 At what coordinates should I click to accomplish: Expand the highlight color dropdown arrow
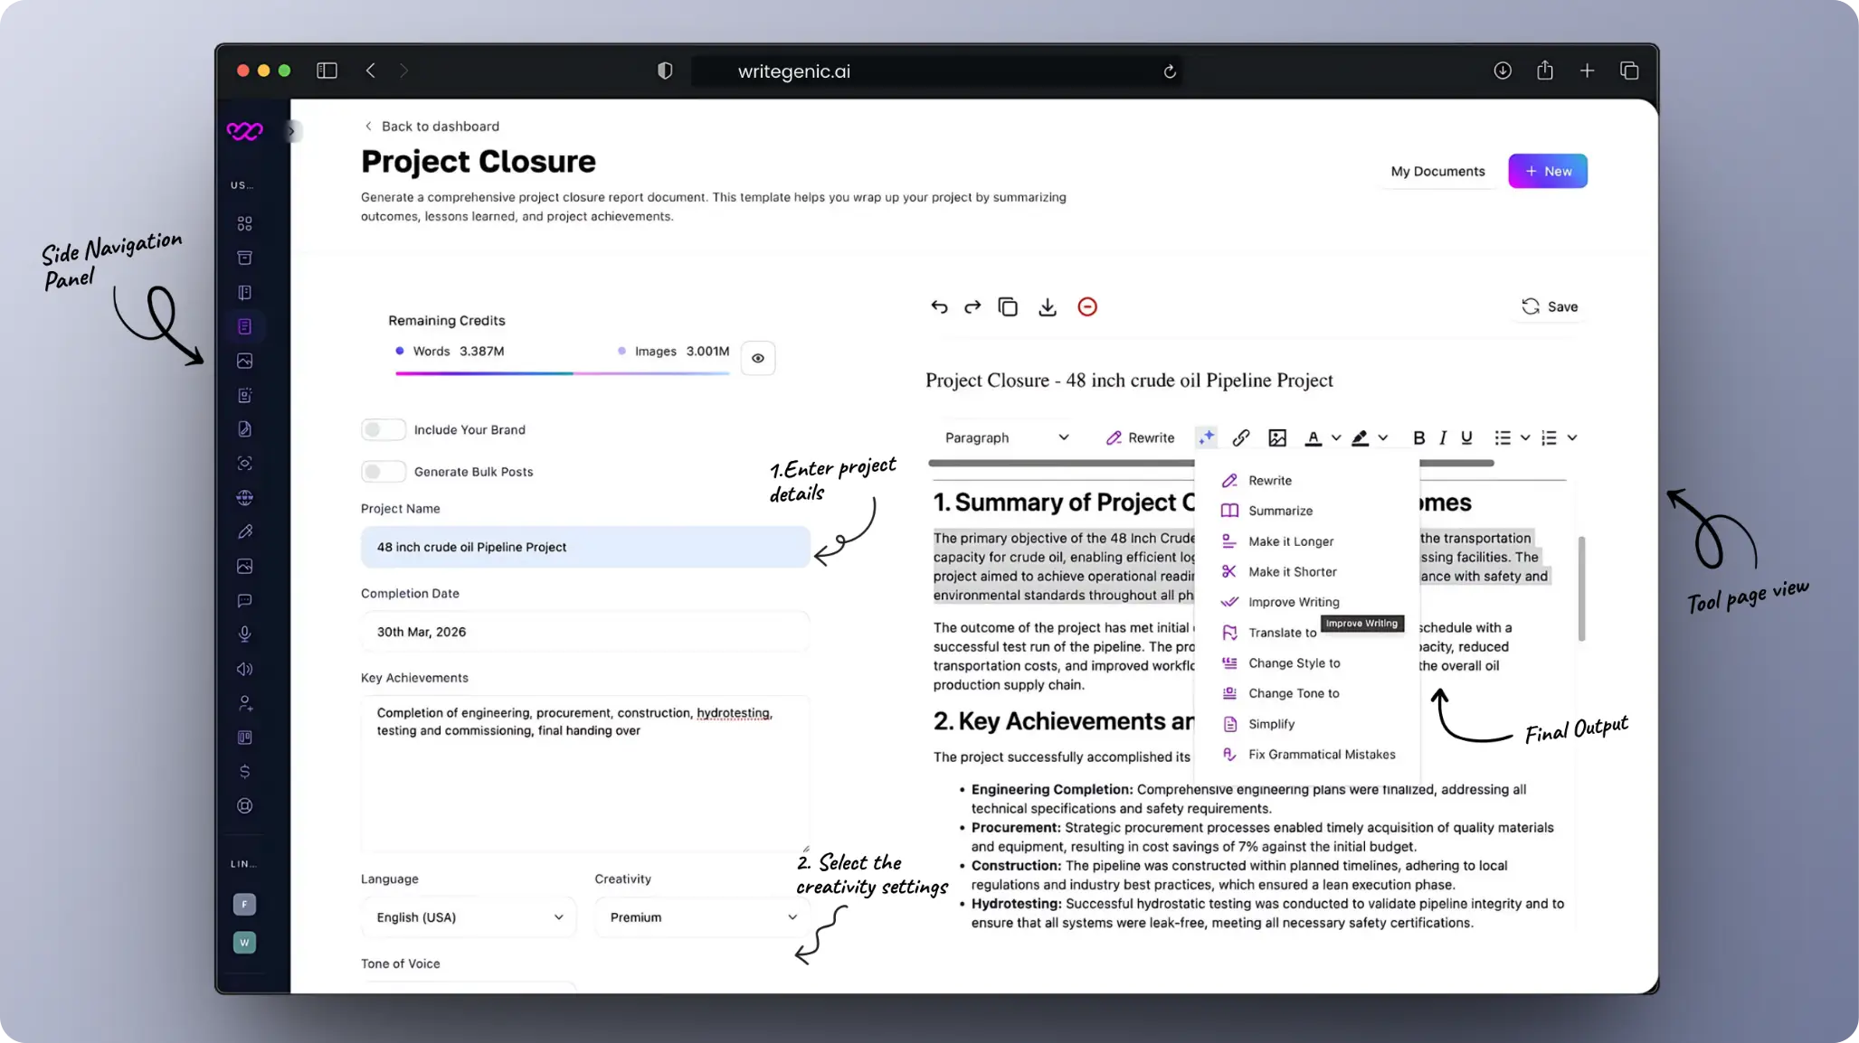[x=1383, y=437]
